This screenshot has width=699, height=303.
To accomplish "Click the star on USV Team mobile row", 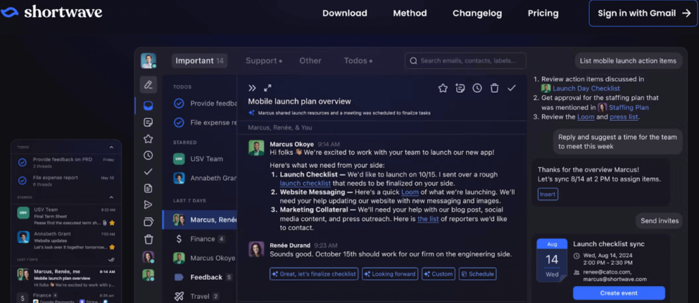I will pyautogui.click(x=112, y=222).
